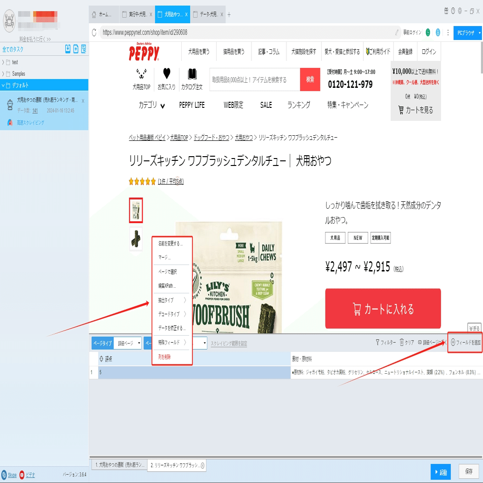The image size is (483, 483).
Task: Select データを修正する in context menu
Action: click(x=172, y=328)
